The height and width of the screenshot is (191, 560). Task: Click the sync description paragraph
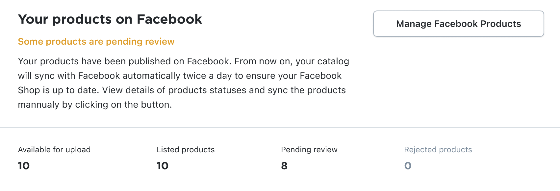pyautogui.click(x=183, y=83)
